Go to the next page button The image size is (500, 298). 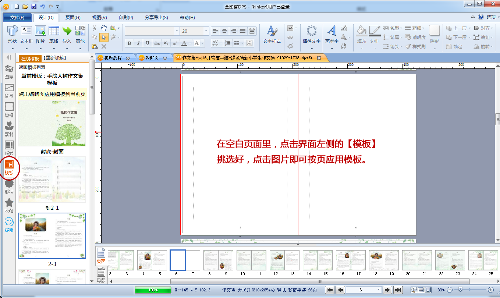(x=387, y=290)
